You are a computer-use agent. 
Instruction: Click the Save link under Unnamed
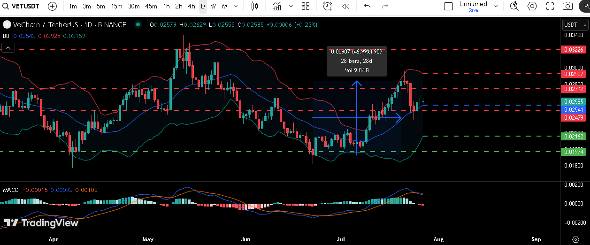pos(473,10)
